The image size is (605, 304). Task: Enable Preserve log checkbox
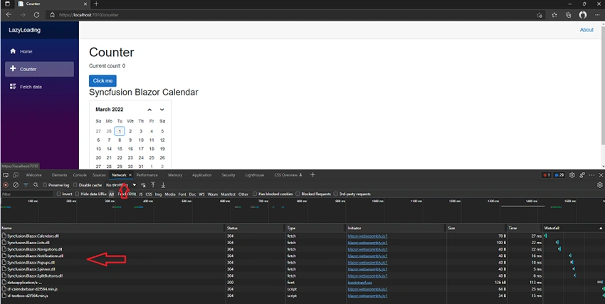click(x=45, y=185)
